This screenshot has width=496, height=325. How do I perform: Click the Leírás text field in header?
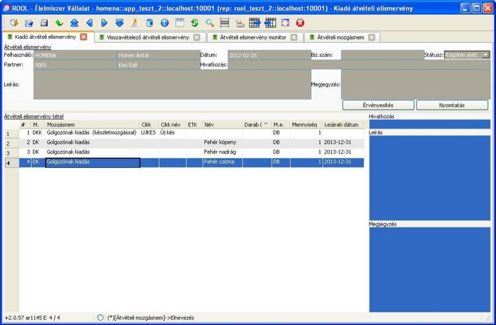(172, 84)
